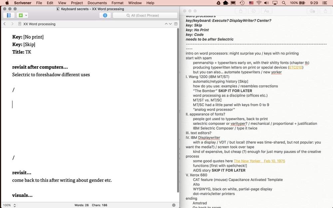Click 'V. Xerox 680' outline line
Image resolution: width=333 pixels, height=208 pixels.
(196, 175)
